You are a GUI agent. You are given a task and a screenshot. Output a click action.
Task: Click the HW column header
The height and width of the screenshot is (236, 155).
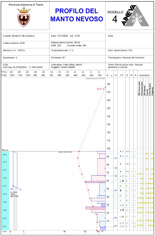(115, 75)
